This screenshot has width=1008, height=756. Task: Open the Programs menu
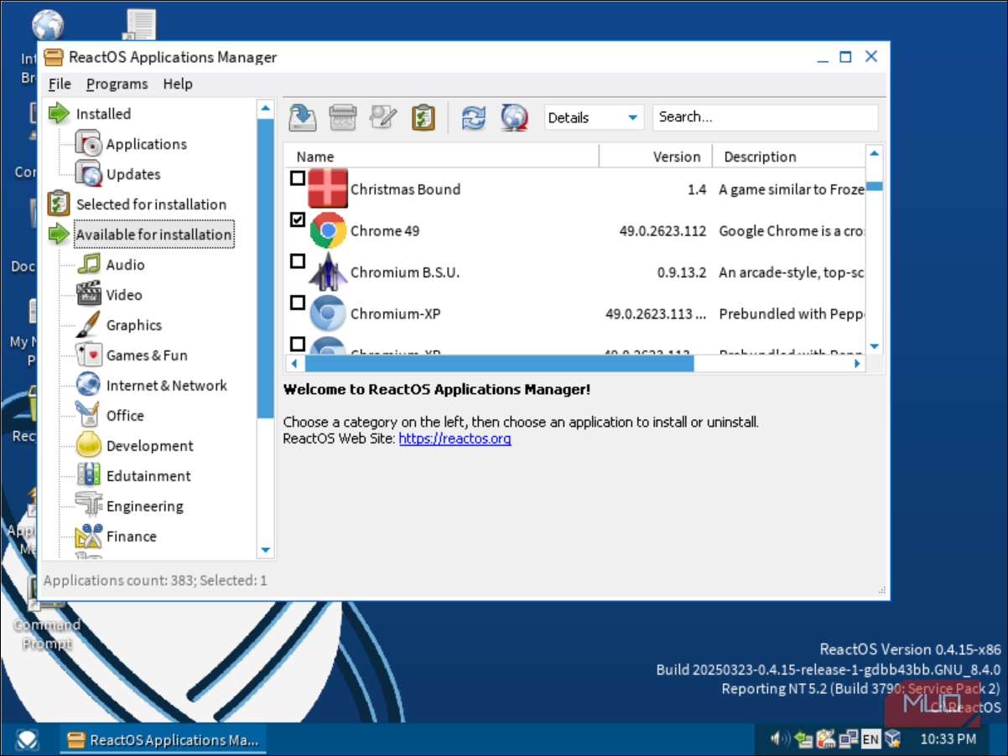click(117, 84)
